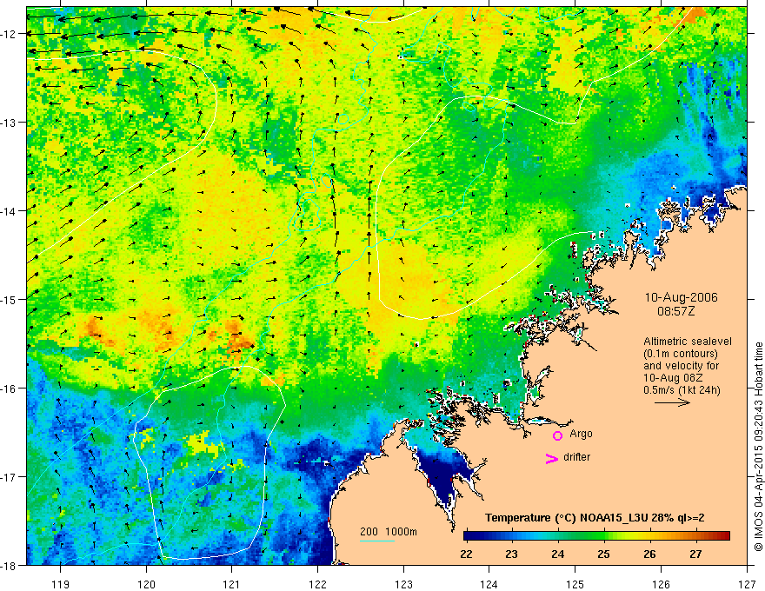Click the 'Altimetric sealevel' caption line
Viewport: 765px width, 591px height.
coord(688,342)
